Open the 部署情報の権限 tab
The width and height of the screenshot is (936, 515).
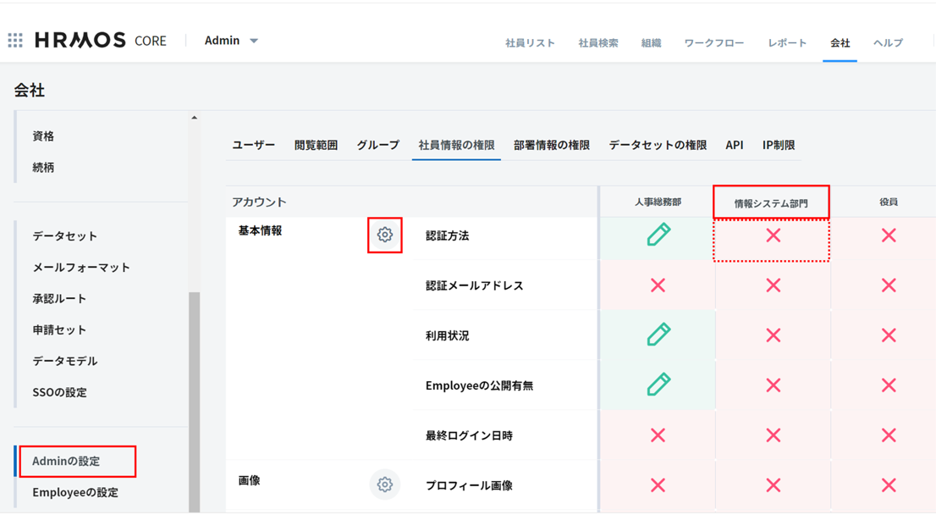tap(551, 145)
